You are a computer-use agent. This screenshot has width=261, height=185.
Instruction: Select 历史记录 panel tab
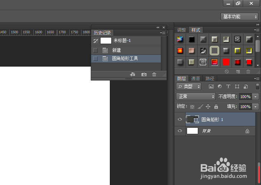pyautogui.click(x=102, y=33)
